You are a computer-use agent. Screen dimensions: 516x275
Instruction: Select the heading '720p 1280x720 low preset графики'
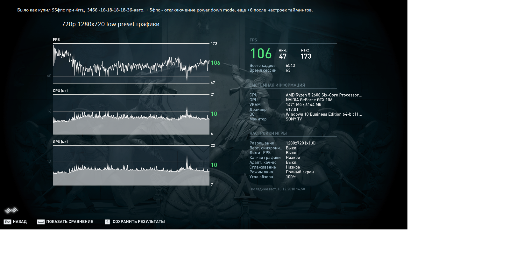click(110, 24)
